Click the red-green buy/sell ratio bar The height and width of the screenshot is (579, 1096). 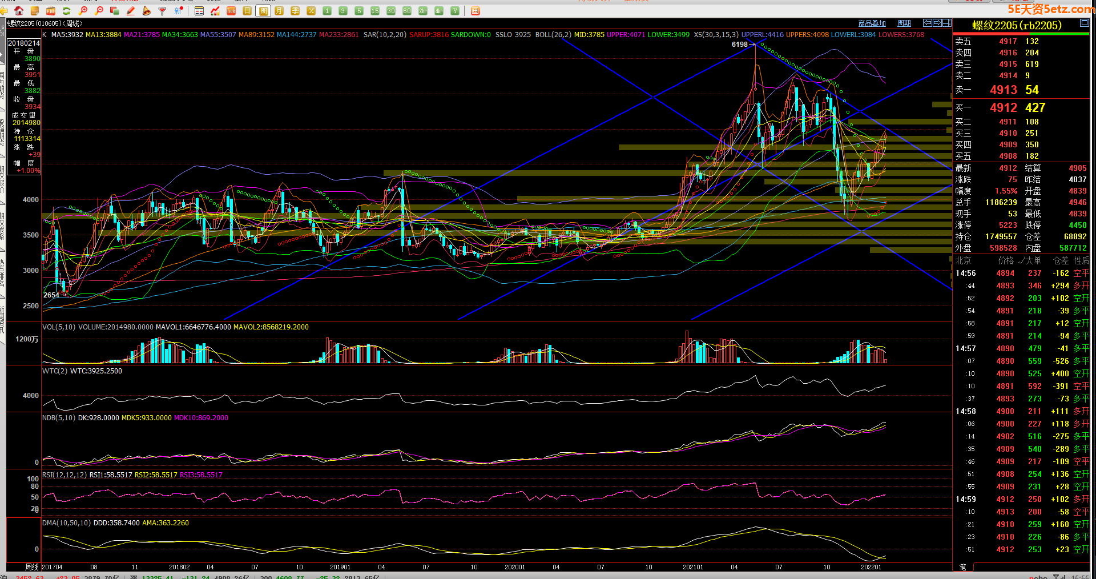coord(1021,34)
